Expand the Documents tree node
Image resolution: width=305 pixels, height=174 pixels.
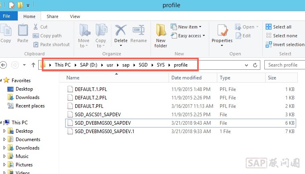coord(4,139)
